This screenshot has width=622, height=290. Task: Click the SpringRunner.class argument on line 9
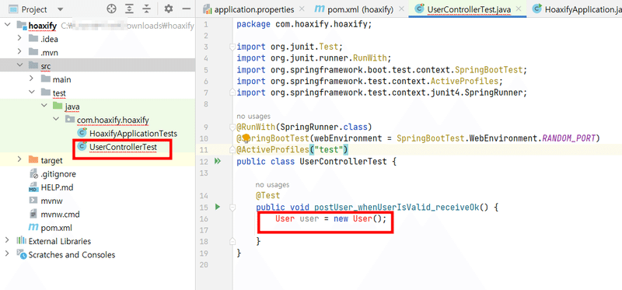click(323, 127)
